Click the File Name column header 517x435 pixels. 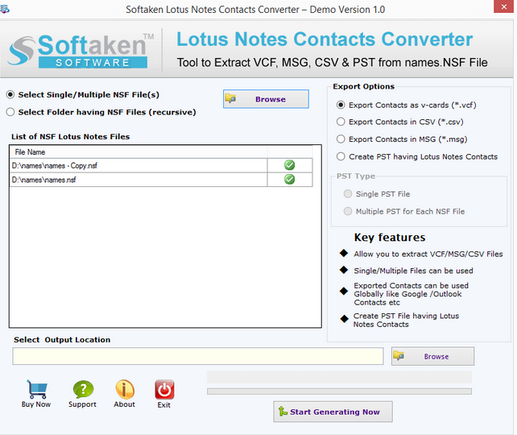pyautogui.click(x=139, y=152)
